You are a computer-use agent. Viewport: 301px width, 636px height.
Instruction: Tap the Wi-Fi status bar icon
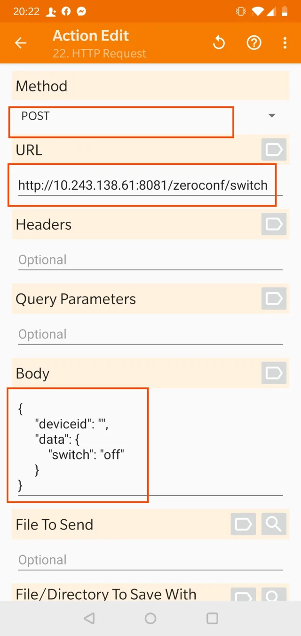(258, 11)
